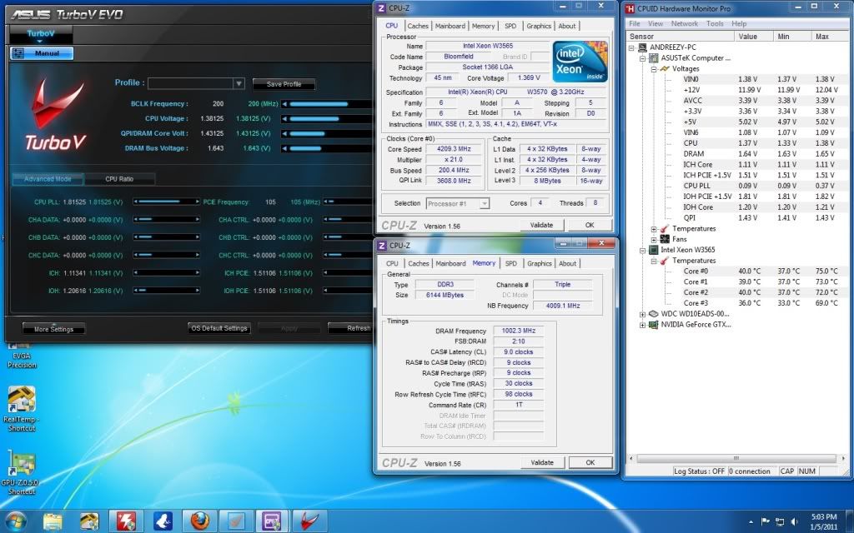The width and height of the screenshot is (854, 533).
Task: Open the CPU Ratio tab in TurboV
Action: pyautogui.click(x=119, y=179)
